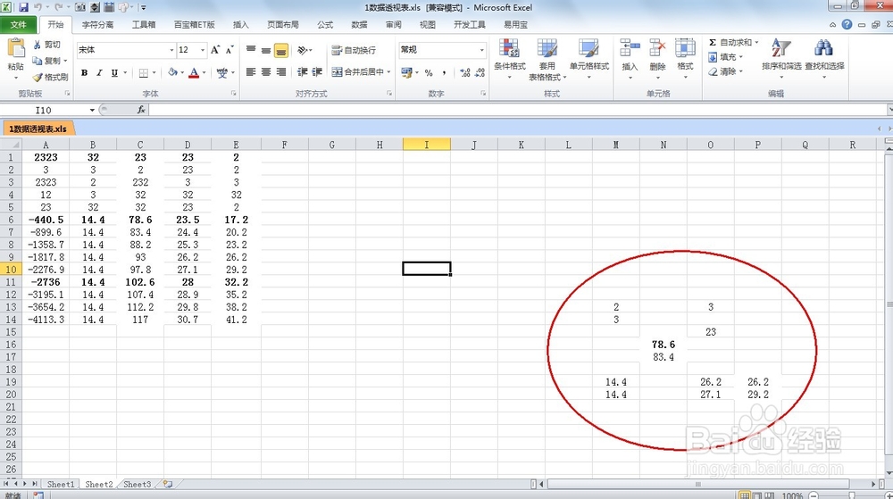The width and height of the screenshot is (893, 499).
Task: Open Format as Table (套用表格格式)
Action: 547,59
